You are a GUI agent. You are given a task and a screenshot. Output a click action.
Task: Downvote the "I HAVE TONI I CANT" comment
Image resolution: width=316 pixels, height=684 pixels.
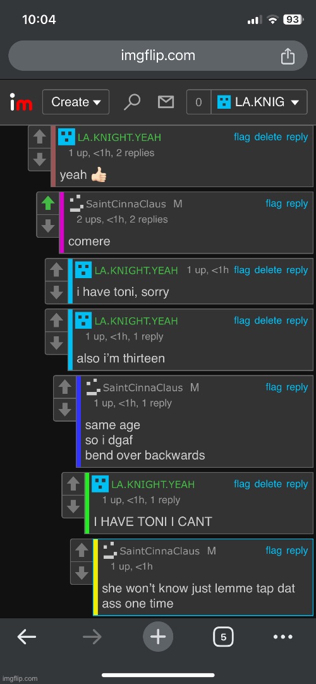[73, 506]
